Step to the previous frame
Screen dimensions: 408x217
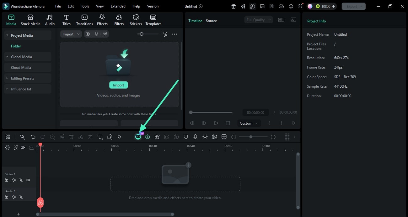[192, 123]
